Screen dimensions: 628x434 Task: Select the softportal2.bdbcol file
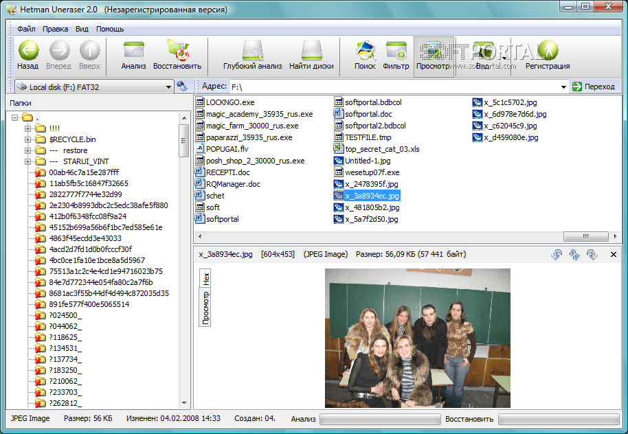[370, 126]
